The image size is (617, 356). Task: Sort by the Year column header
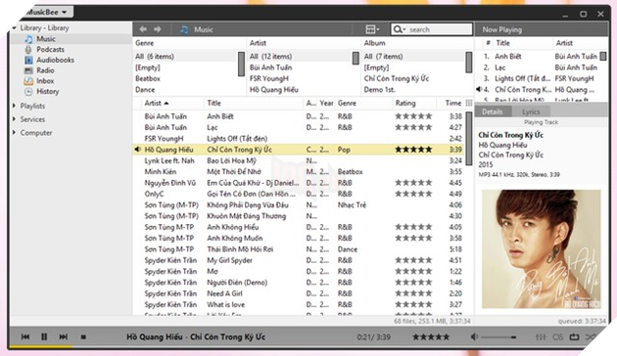tap(326, 103)
